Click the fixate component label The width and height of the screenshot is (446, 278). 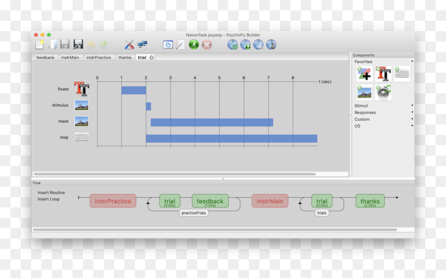coord(63,89)
